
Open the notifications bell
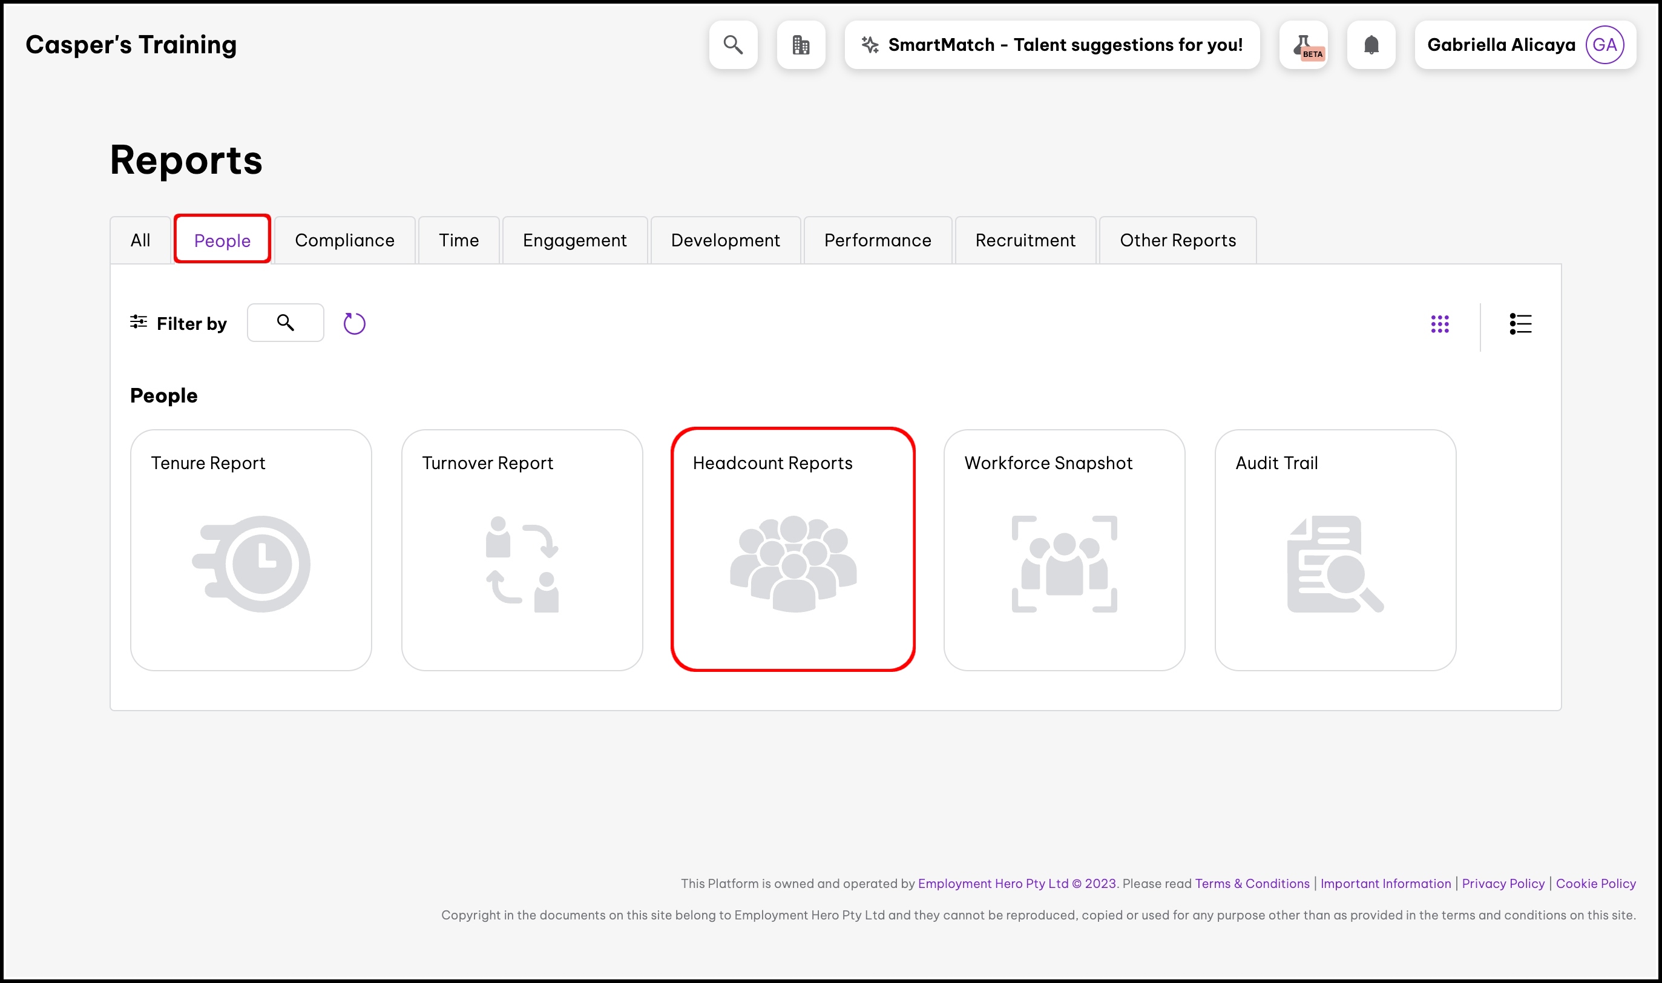click(x=1371, y=45)
